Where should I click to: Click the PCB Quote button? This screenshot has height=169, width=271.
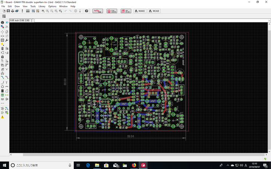click(x=112, y=11)
